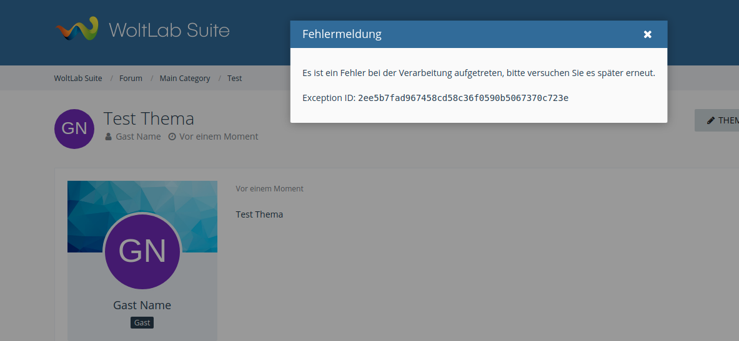Click the user icon next to Gast Name

(109, 137)
